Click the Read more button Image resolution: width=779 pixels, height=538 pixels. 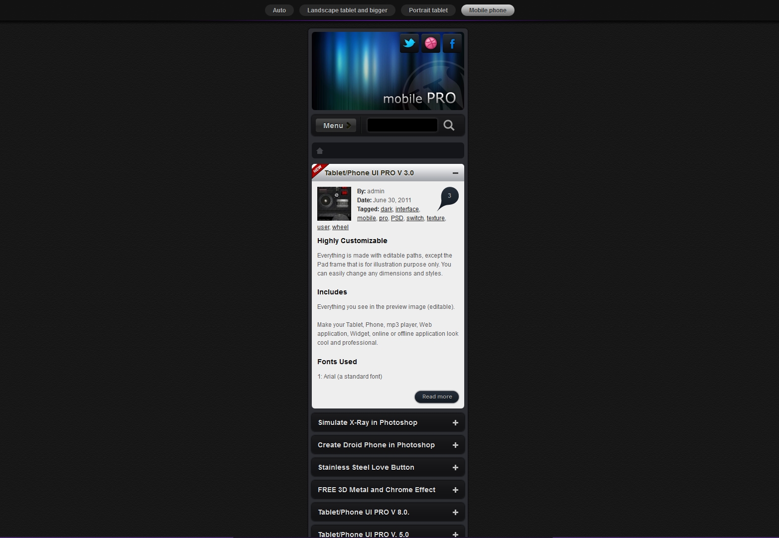(437, 397)
